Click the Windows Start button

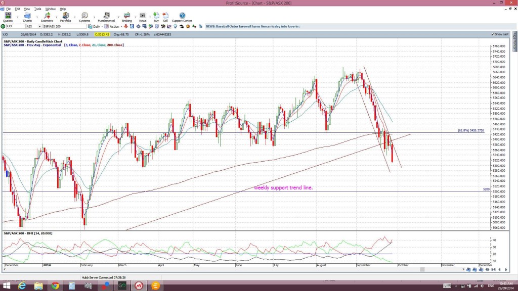(x=7, y=286)
